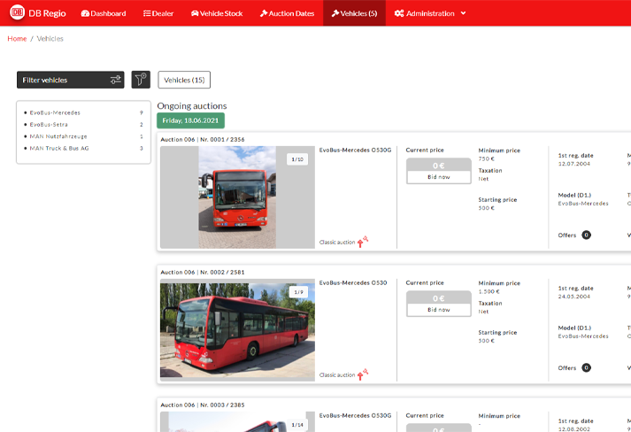
Task: Click the 1/14 image counter badge
Action: (x=297, y=425)
